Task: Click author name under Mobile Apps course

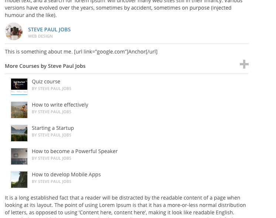Action: point(52,181)
